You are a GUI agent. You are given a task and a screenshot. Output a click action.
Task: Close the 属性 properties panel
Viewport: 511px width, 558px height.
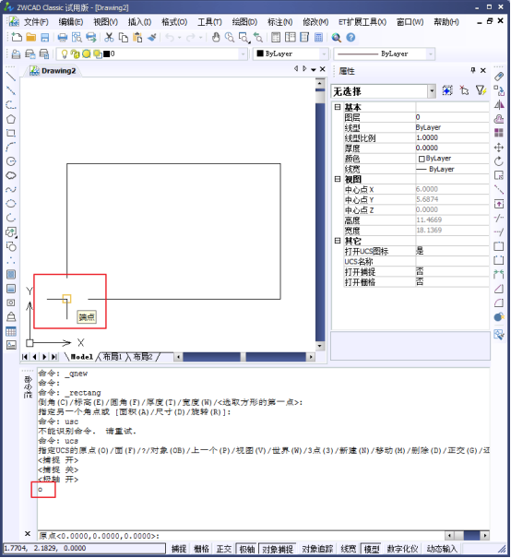tap(483, 70)
